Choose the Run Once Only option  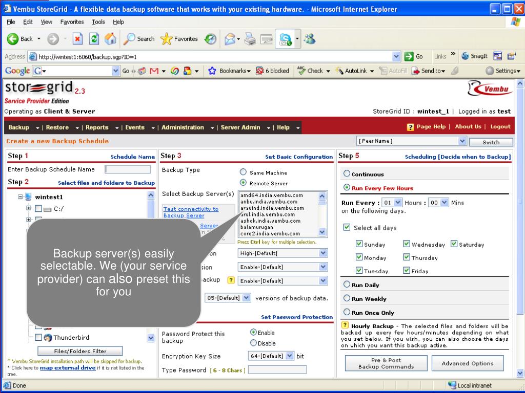coord(347,312)
